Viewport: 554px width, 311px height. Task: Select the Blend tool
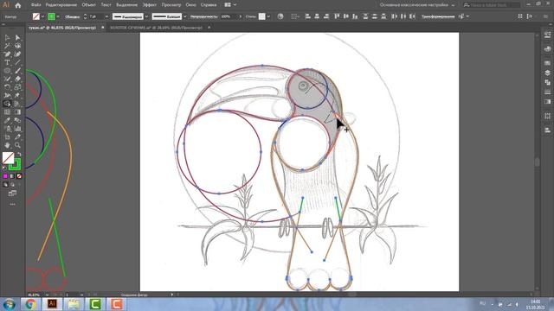[17, 120]
